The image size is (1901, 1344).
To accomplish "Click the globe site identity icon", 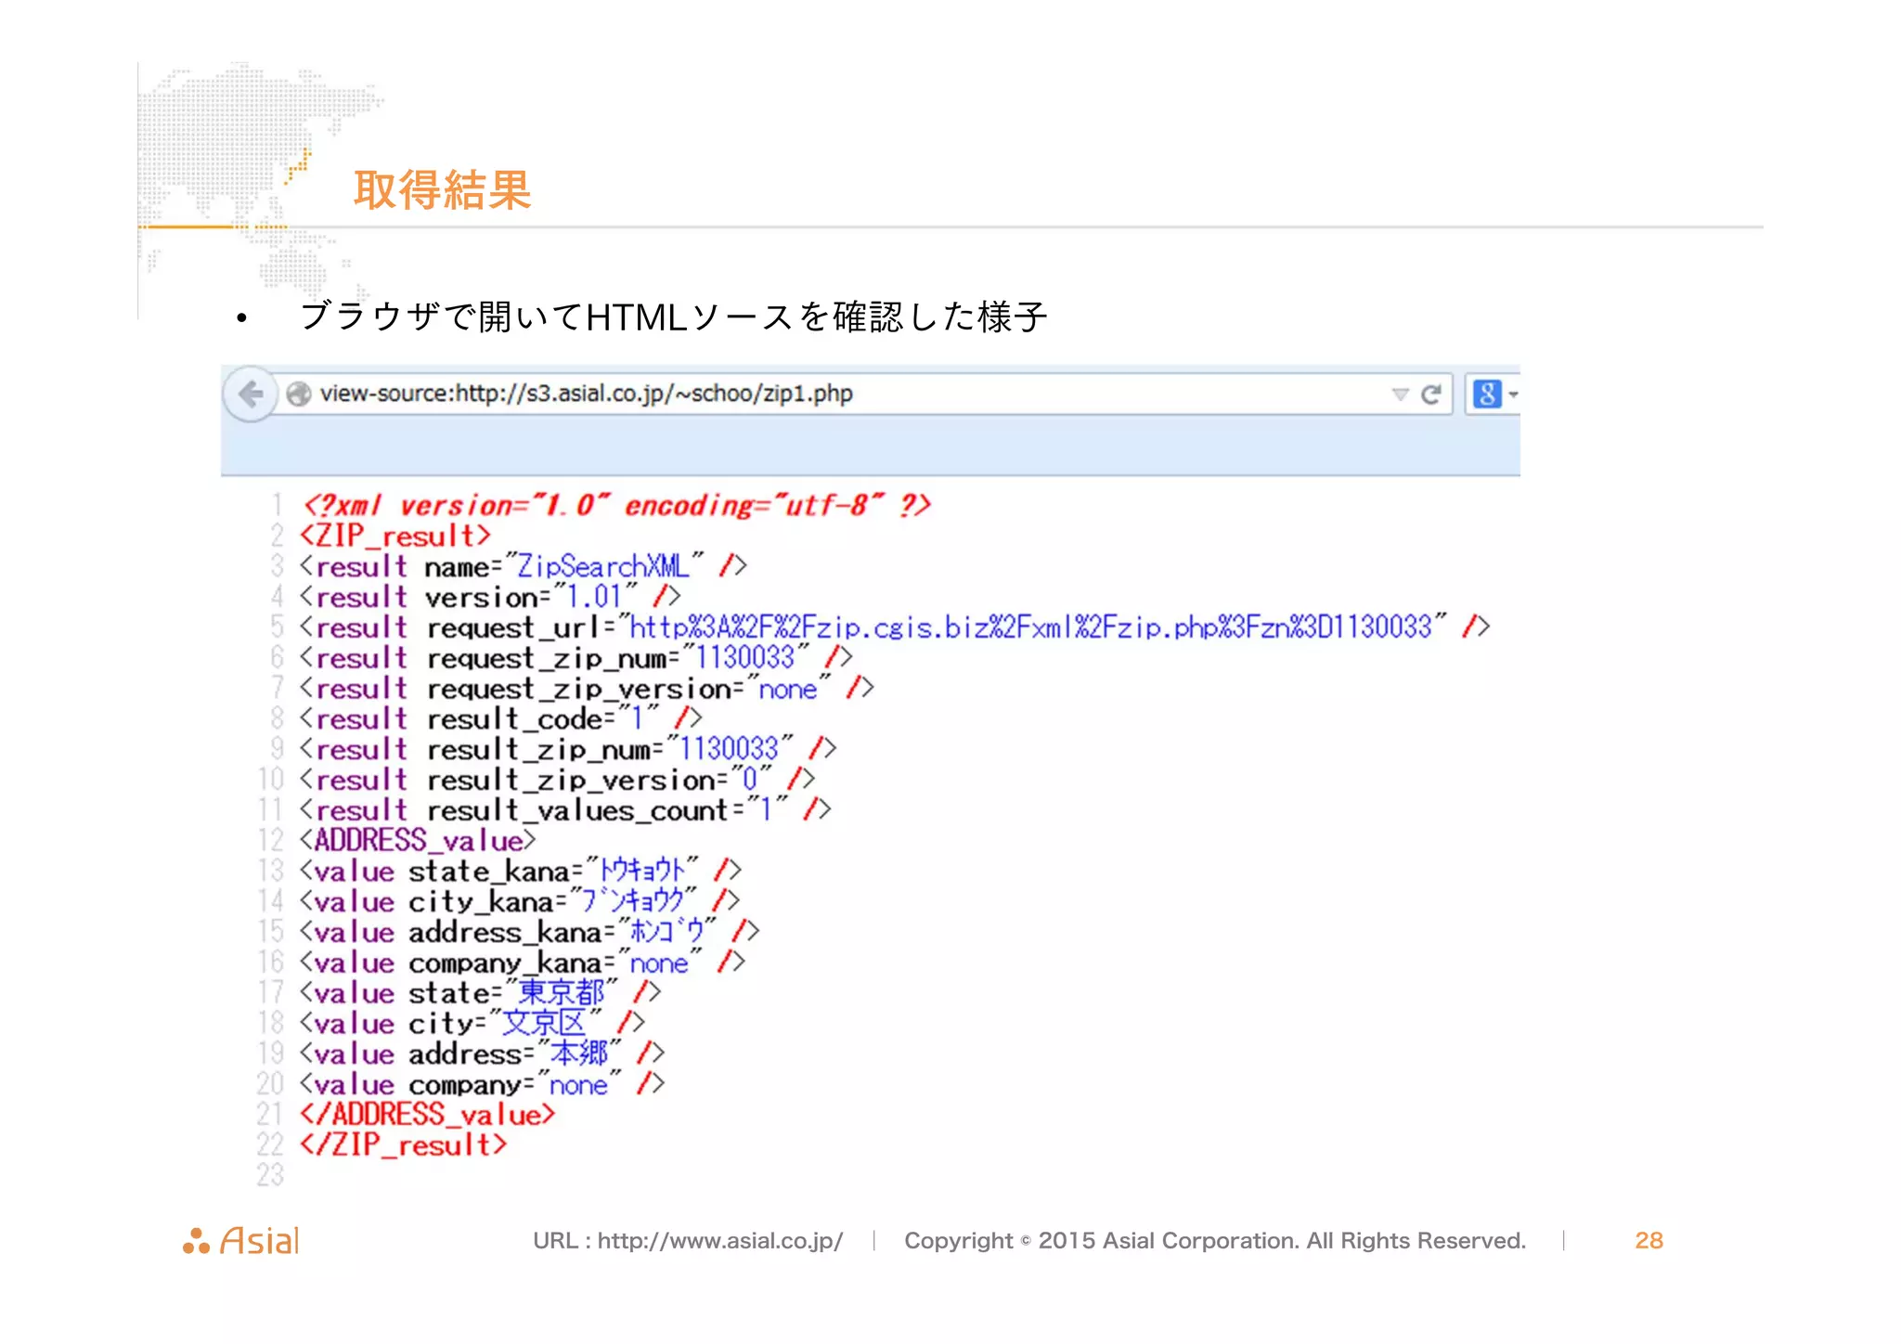I will coord(298,394).
